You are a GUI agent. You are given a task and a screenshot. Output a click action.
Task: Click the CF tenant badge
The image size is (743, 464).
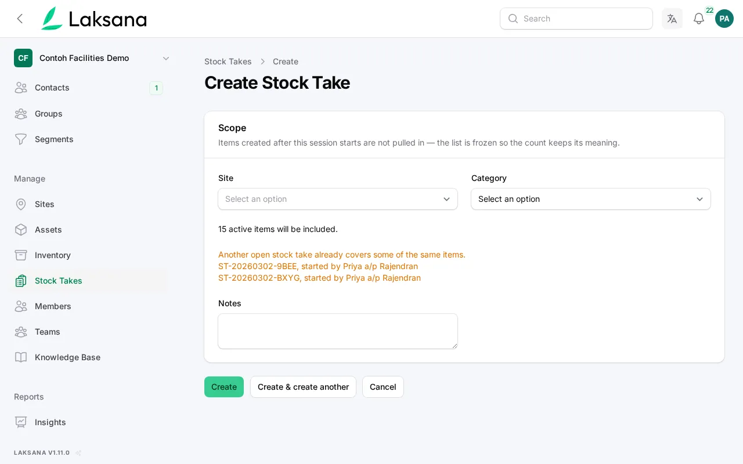point(23,58)
